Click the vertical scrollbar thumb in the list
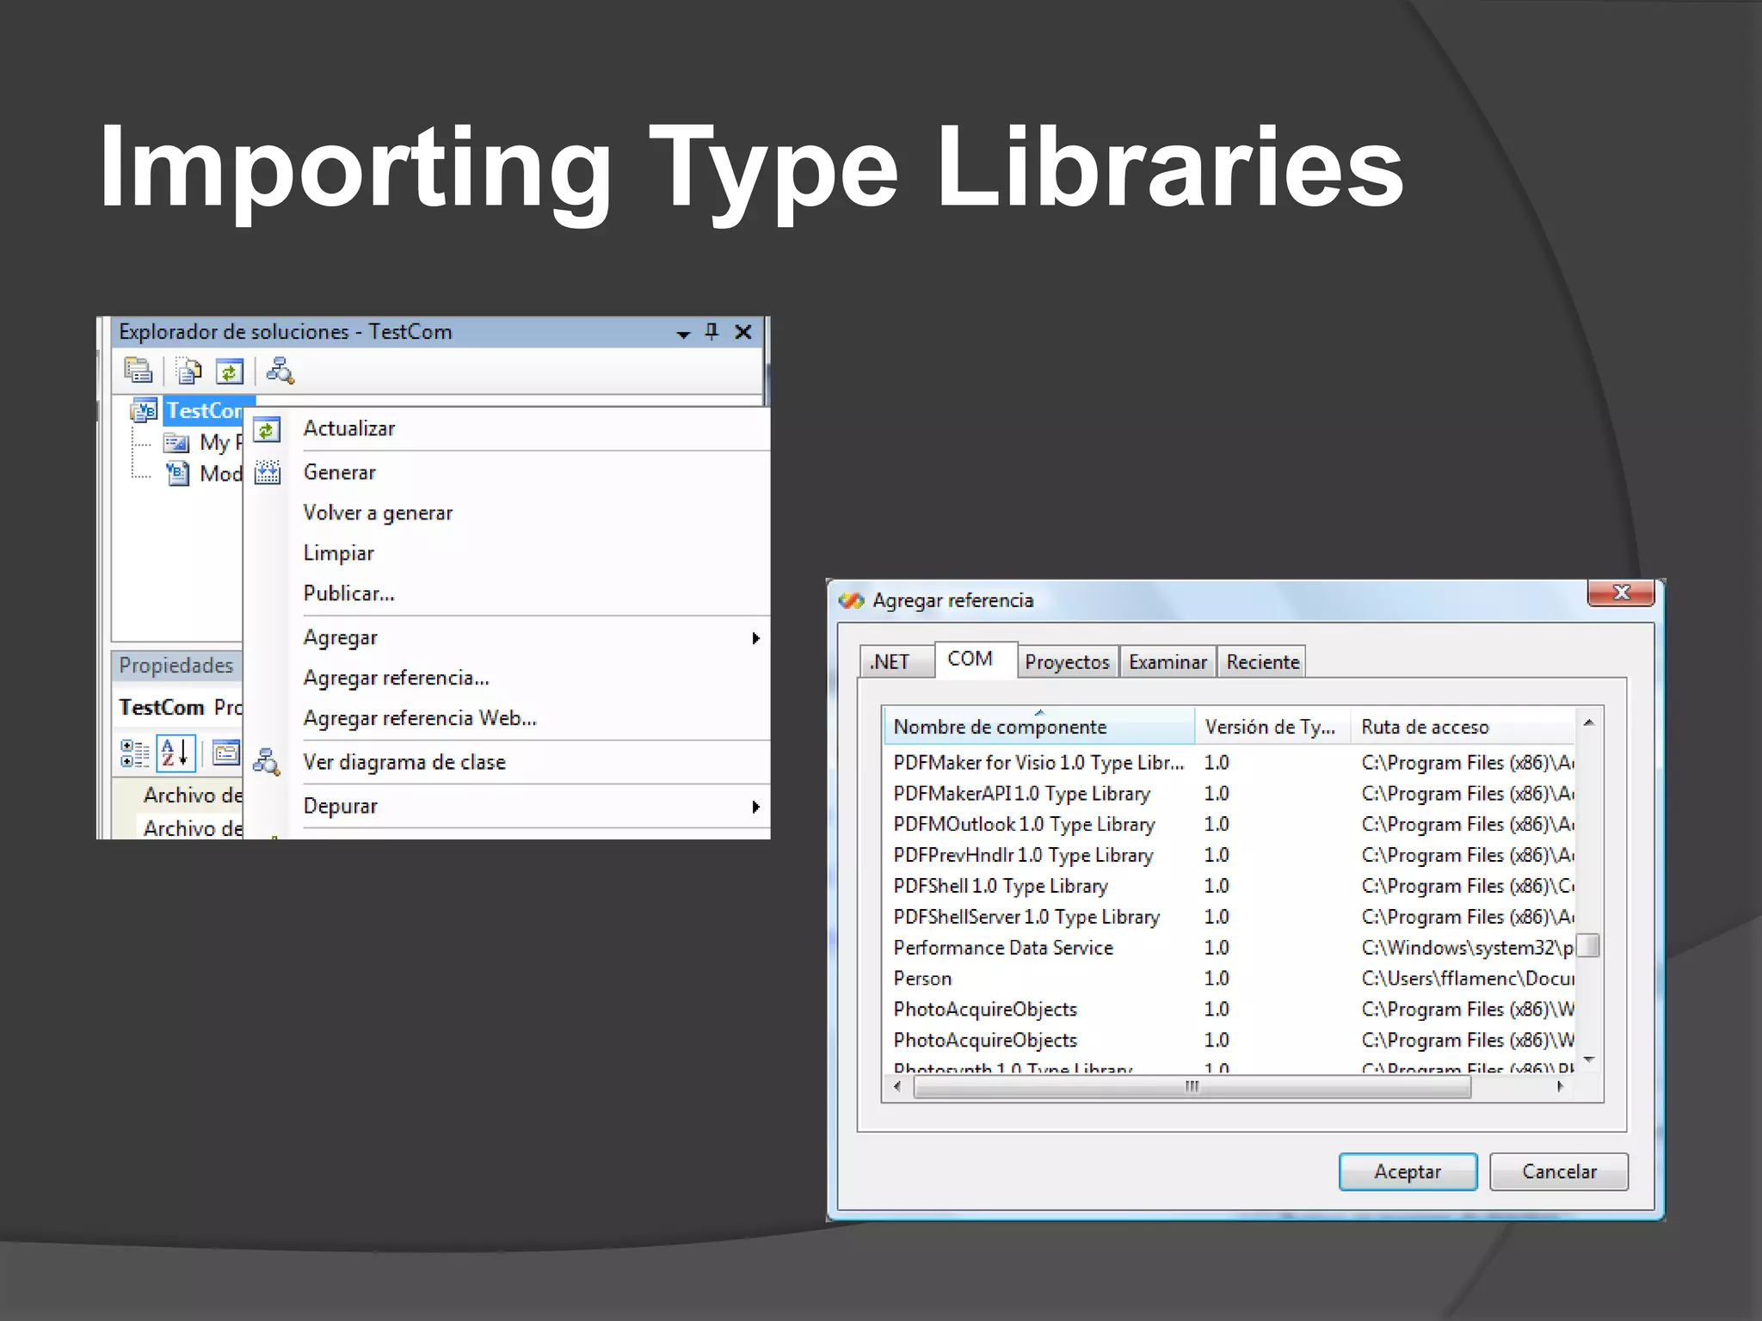This screenshot has height=1321, width=1762. (x=1589, y=945)
